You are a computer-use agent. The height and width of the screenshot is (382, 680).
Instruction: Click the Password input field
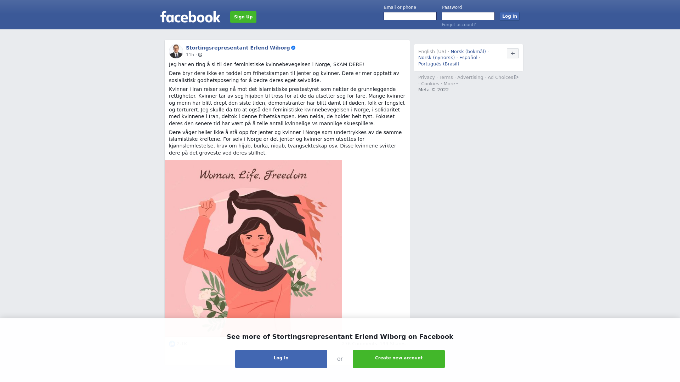point(468,16)
